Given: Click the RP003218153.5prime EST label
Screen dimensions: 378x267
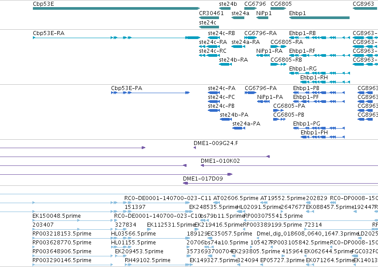Looking at the screenshot, I should point(62,234).
